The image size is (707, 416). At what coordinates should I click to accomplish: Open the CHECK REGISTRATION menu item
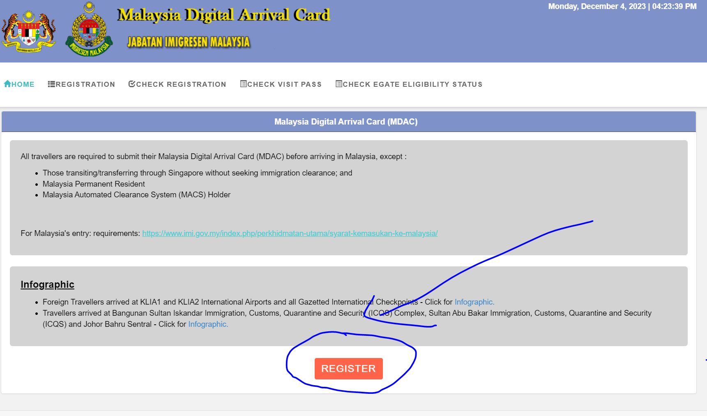(181, 84)
